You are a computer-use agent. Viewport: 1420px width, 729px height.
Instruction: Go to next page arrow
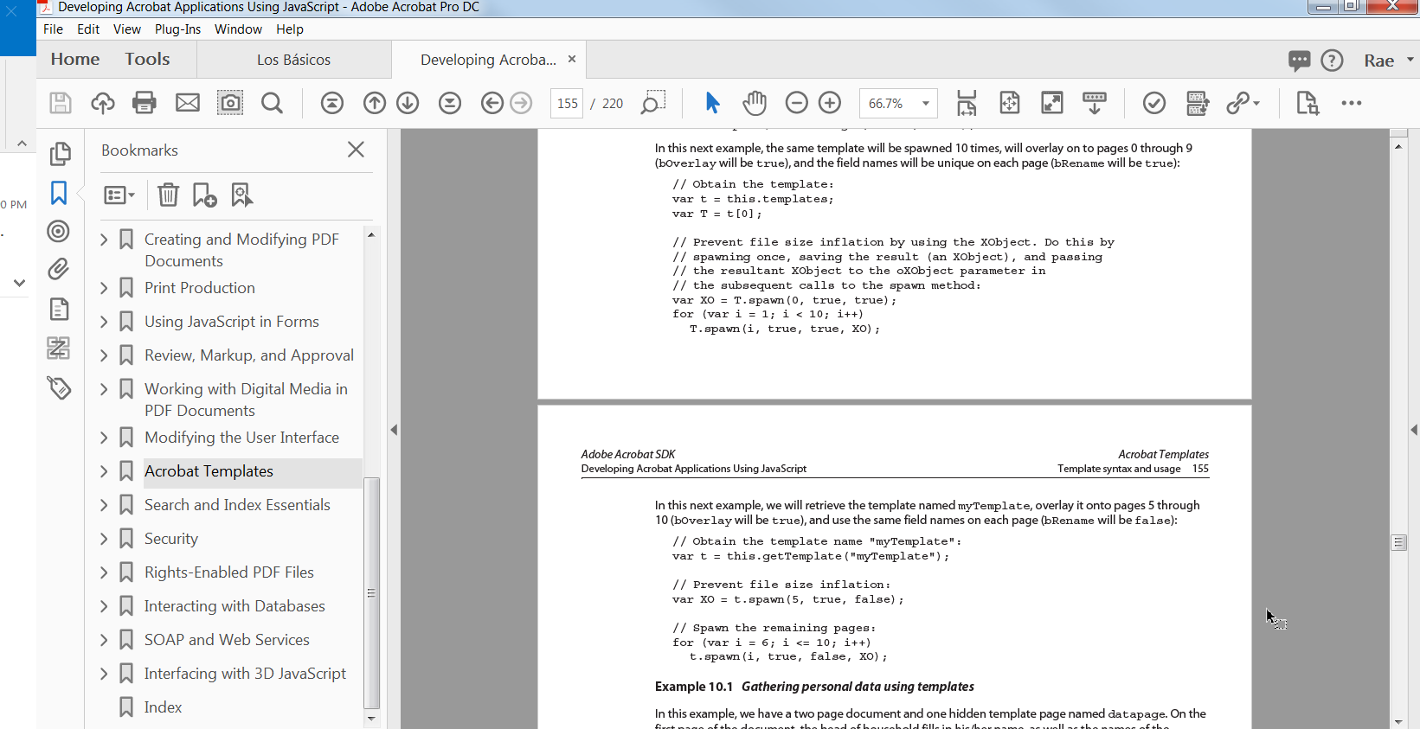408,103
